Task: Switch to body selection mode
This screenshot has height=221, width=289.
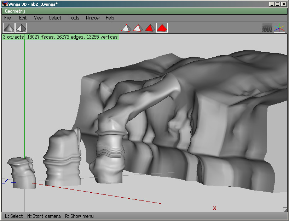Action: tap(162, 28)
